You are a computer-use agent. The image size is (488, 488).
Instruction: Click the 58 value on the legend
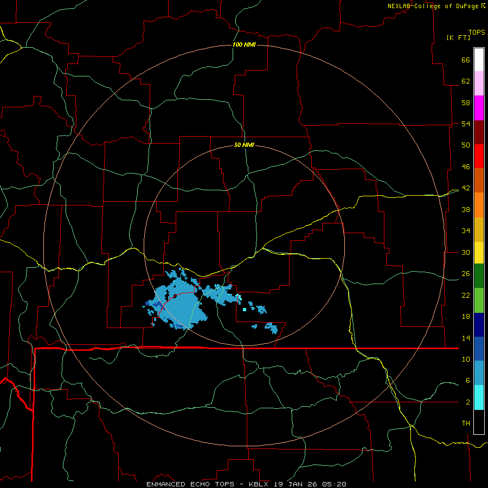466,102
